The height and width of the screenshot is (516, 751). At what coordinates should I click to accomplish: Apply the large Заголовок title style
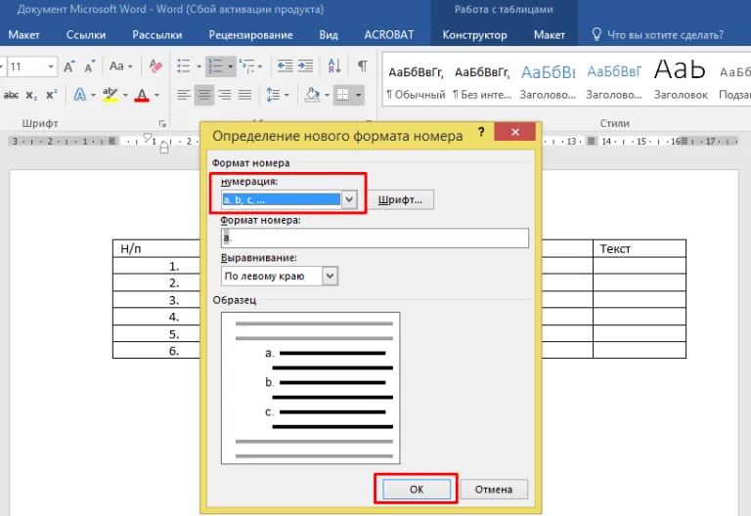(x=681, y=81)
